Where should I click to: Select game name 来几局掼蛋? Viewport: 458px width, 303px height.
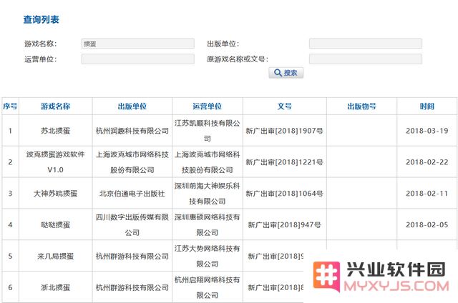56,256
